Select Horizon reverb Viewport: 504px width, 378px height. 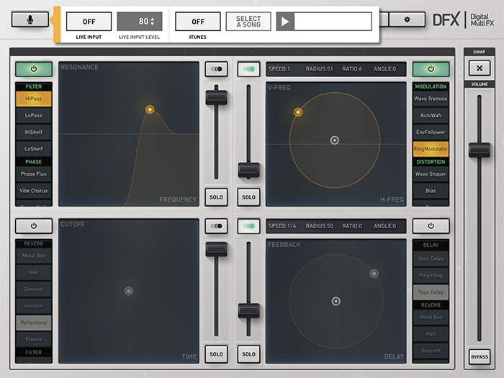pyautogui.click(x=34, y=306)
